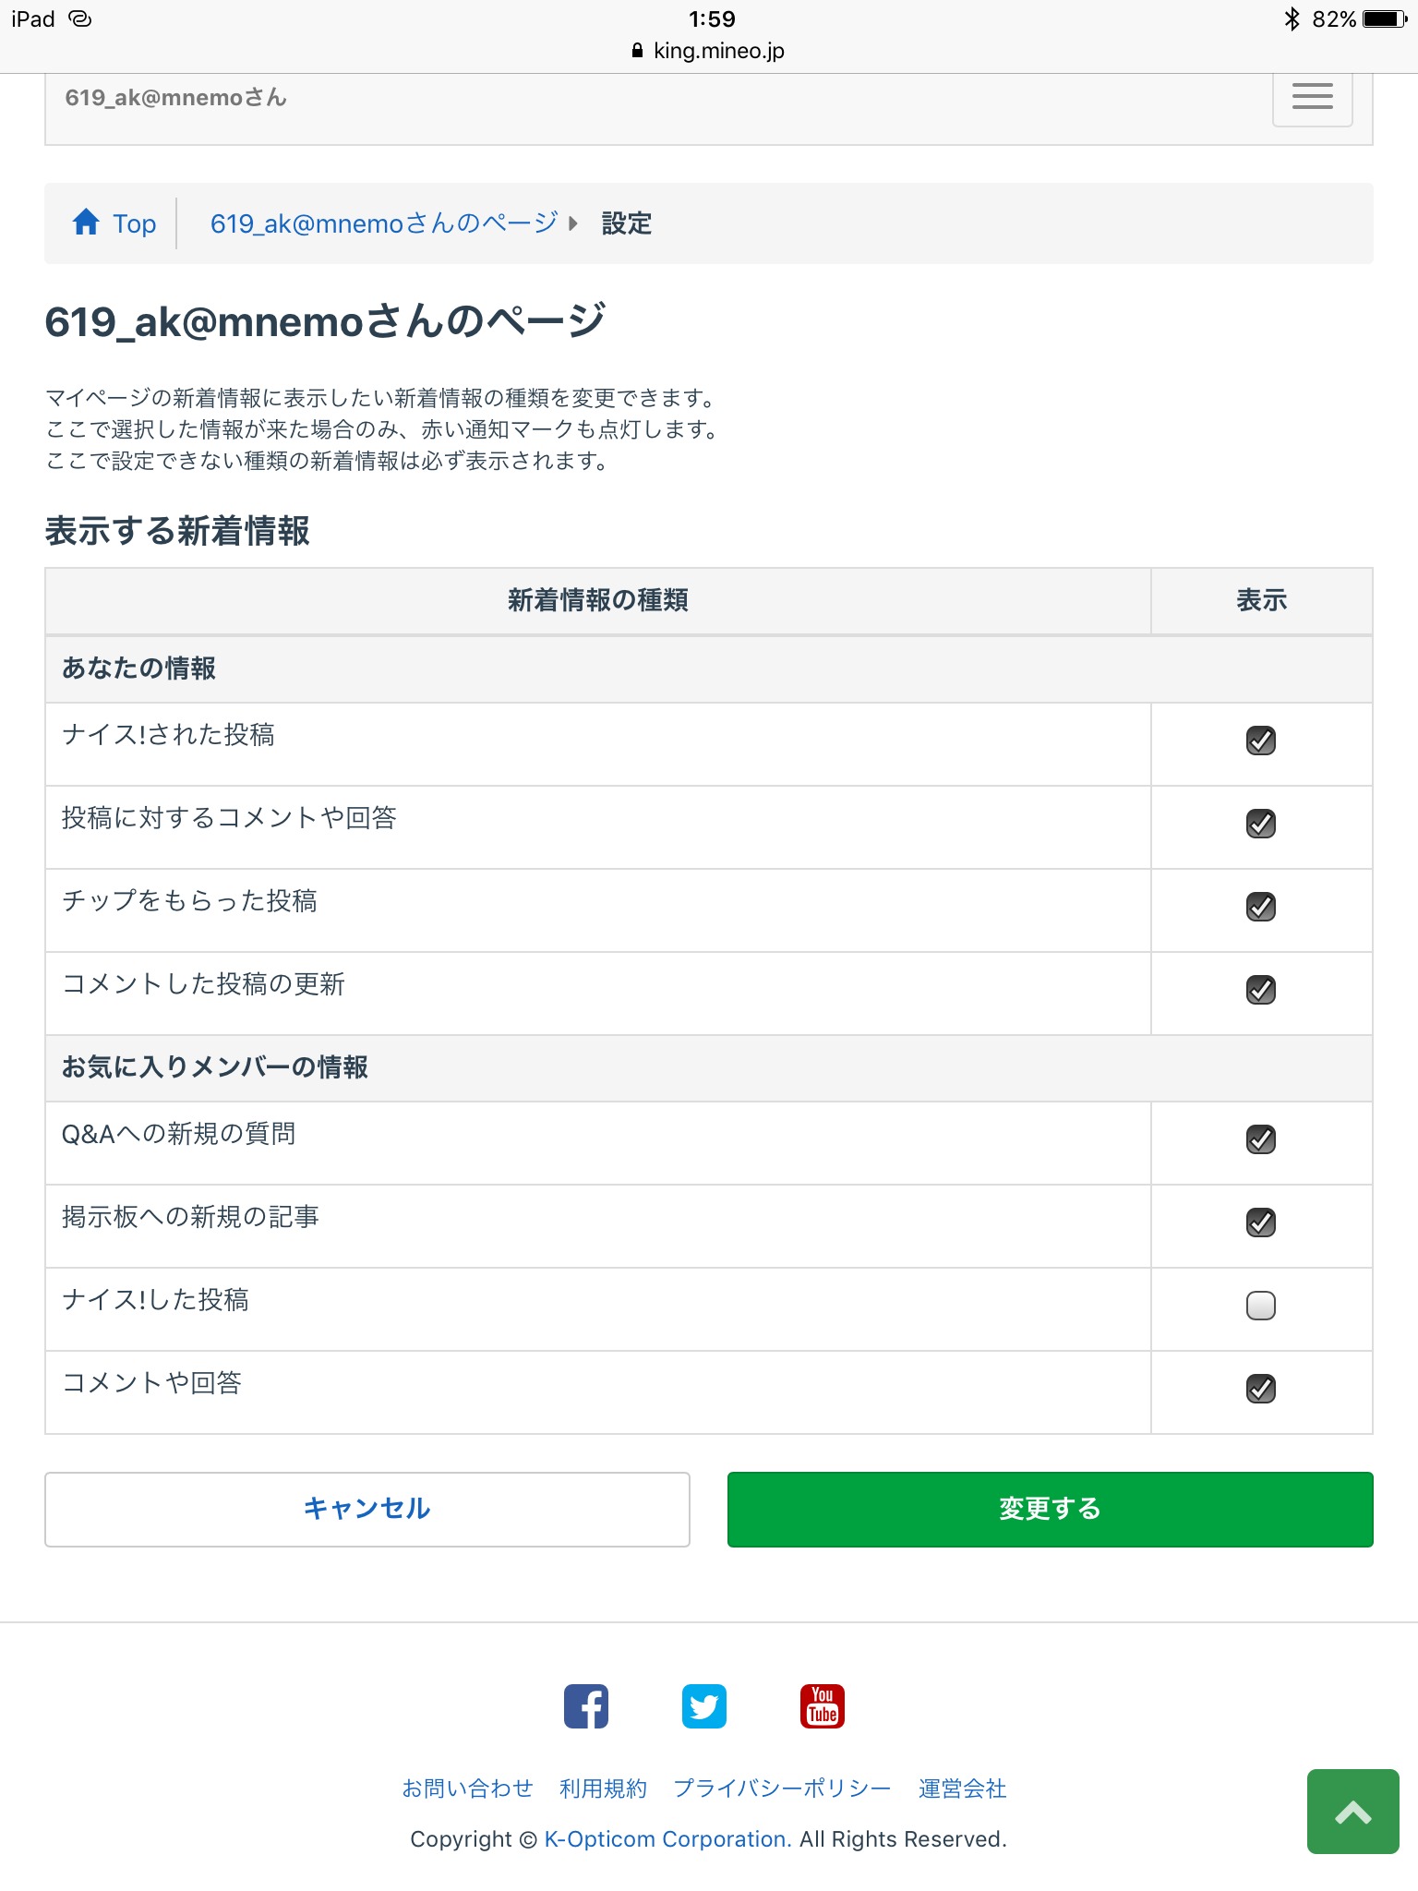The height and width of the screenshot is (1891, 1418).
Task: Toggle the 掲示板への新規の記事 checkbox
Action: 1260,1223
